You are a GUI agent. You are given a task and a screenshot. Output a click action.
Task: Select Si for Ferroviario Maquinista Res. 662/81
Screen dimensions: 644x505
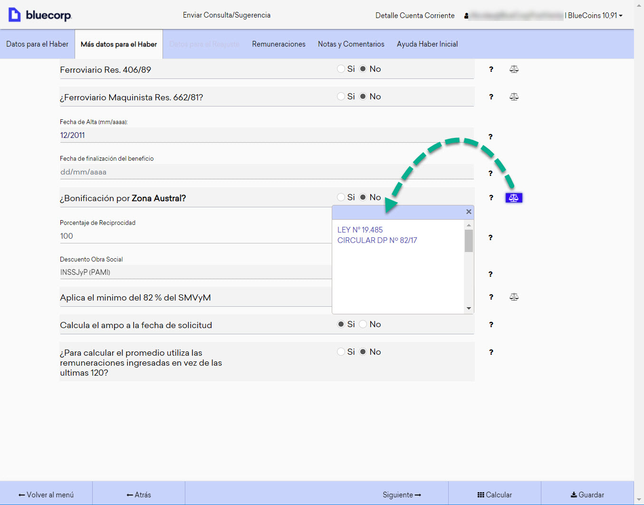(341, 97)
